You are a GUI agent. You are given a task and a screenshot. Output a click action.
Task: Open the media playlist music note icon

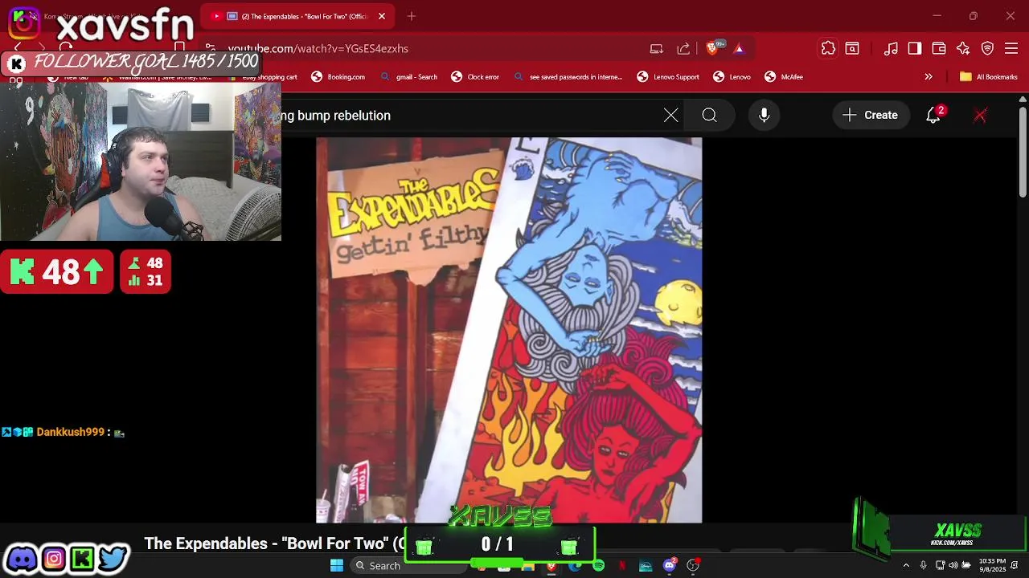click(891, 49)
